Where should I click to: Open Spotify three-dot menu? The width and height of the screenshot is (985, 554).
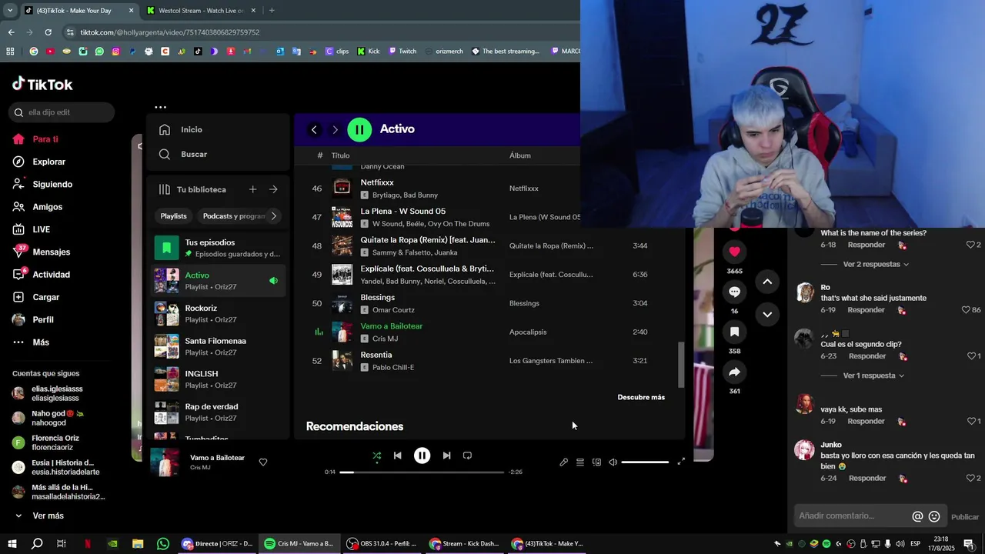point(160,108)
